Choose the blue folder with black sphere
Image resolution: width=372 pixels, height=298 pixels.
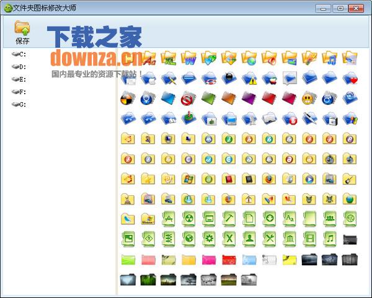point(229,78)
